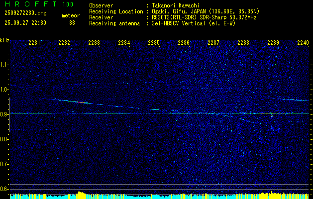Click the 2237 time tick label
Image resolution: width=313 pixels, height=199 pixels.
point(213,42)
